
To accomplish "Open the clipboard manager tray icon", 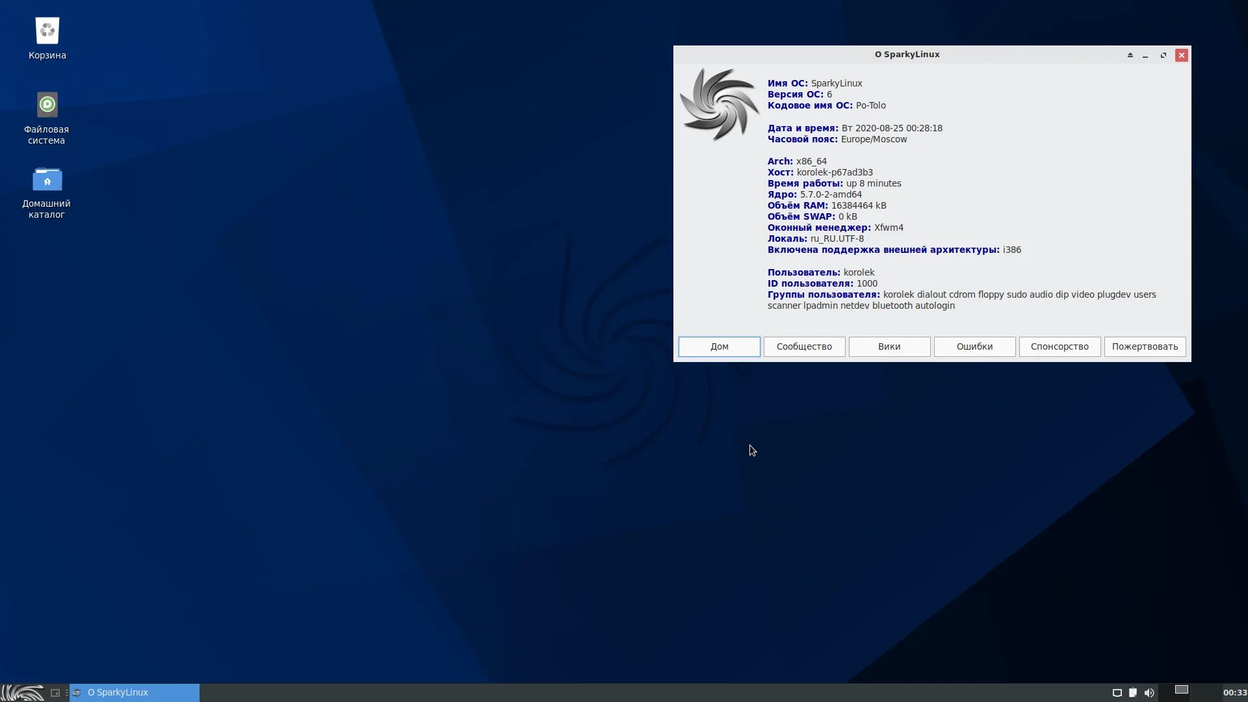I will click(1133, 693).
